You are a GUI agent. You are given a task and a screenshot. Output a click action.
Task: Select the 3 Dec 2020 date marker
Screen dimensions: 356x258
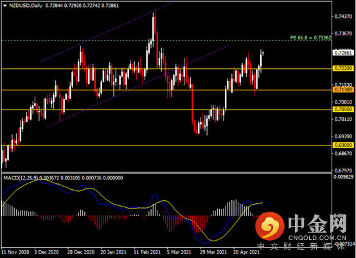[x=46, y=252]
